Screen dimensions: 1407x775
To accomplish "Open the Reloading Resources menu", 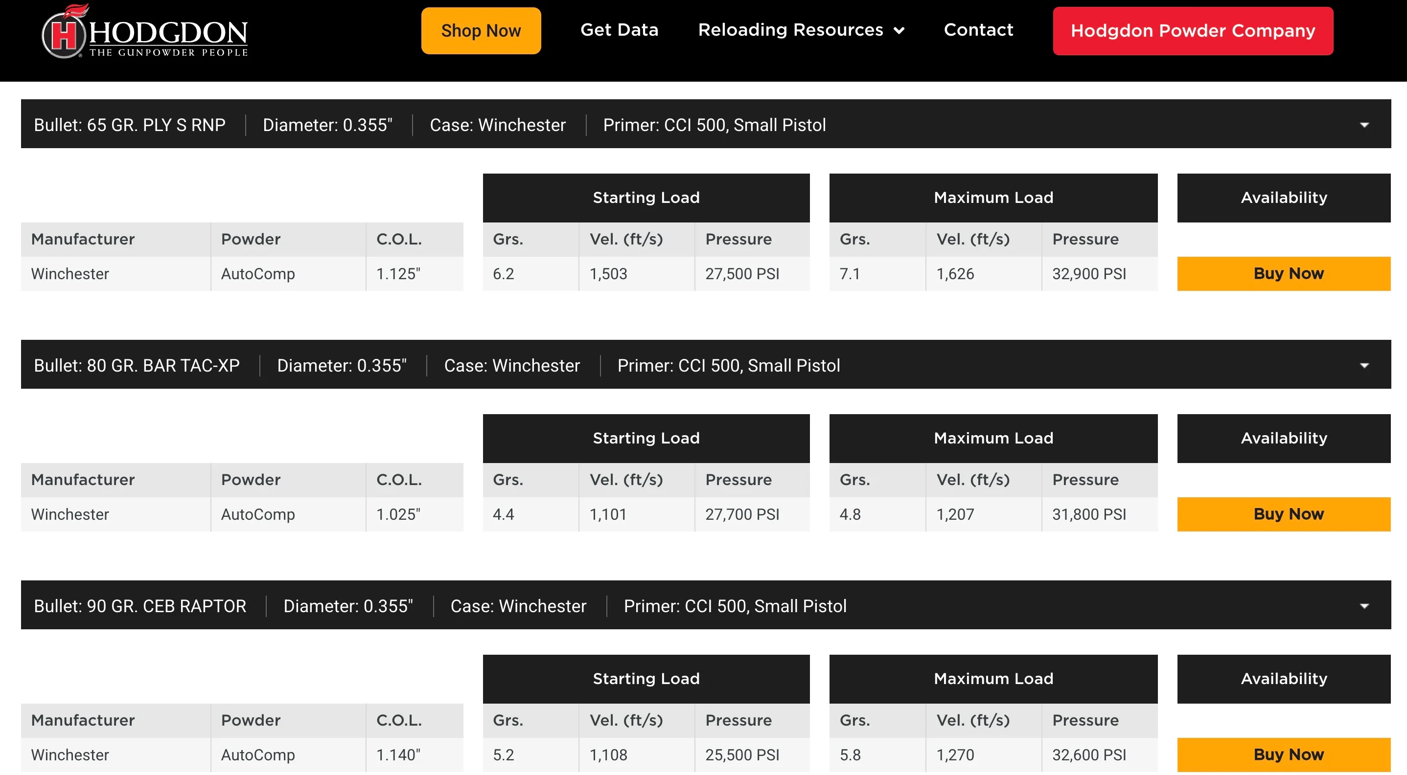I will pyautogui.click(x=801, y=29).
